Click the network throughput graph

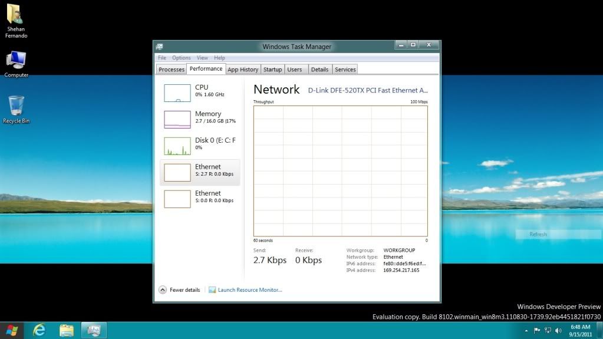point(340,171)
